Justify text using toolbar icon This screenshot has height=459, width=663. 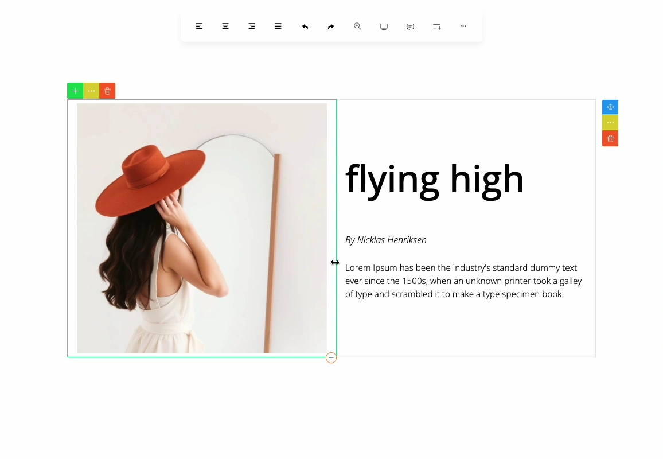(x=278, y=26)
